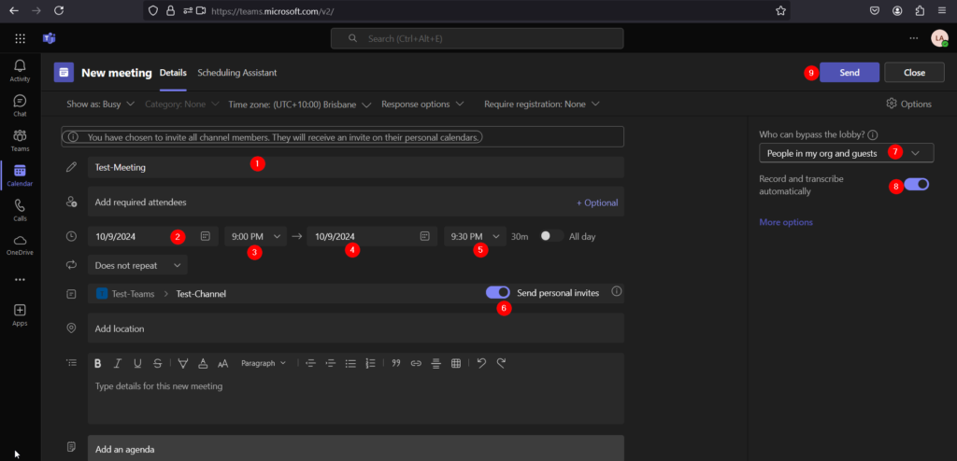Toggle Send personal invites switch
The width and height of the screenshot is (957, 461).
[x=498, y=293]
